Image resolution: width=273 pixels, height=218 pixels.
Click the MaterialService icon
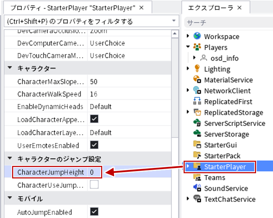197,79
